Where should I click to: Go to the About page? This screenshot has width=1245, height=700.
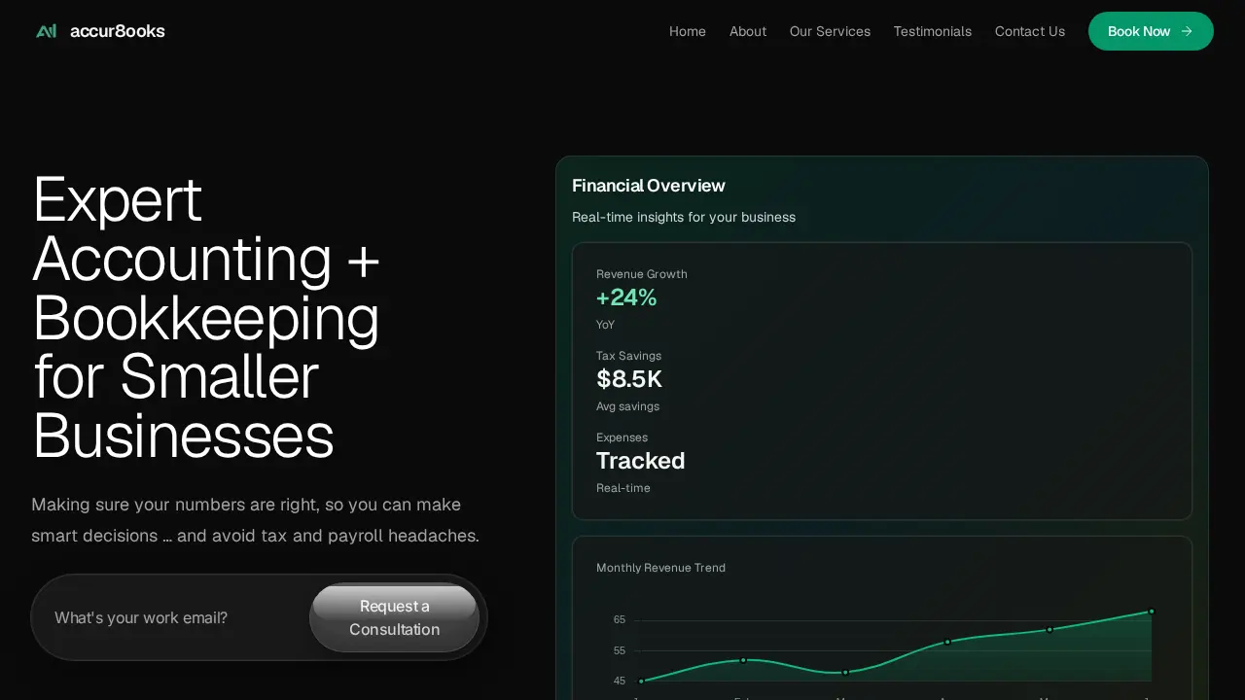(x=748, y=31)
